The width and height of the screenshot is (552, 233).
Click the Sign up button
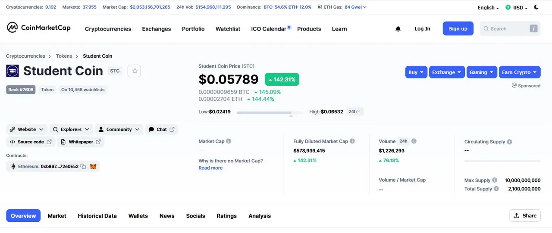tap(458, 28)
